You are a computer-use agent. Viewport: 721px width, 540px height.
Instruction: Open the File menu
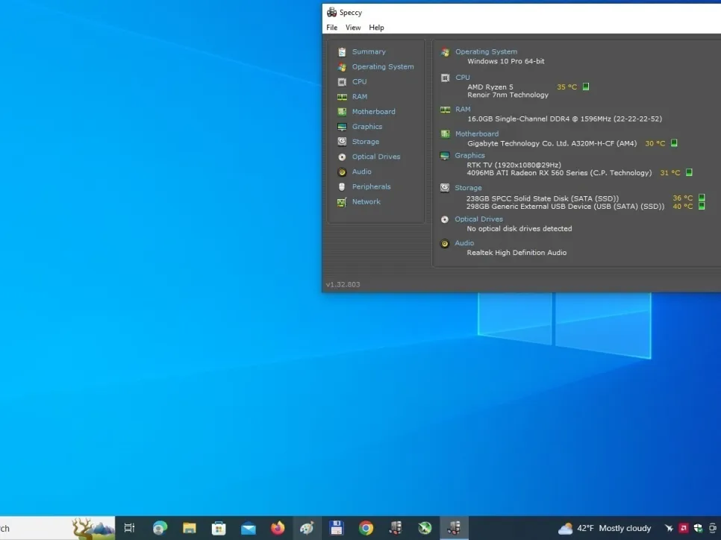coord(331,28)
